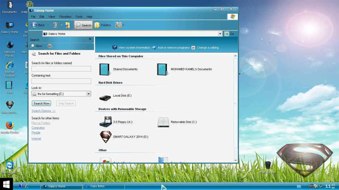Select the Shared Documents folder icon
Viewport: 339px width, 190px height.
(x=104, y=69)
